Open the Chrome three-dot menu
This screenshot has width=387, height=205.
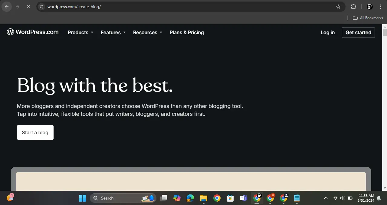[381, 7]
